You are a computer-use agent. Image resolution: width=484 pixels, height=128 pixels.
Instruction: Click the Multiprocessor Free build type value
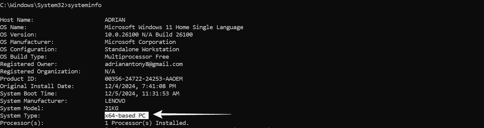point(137,56)
